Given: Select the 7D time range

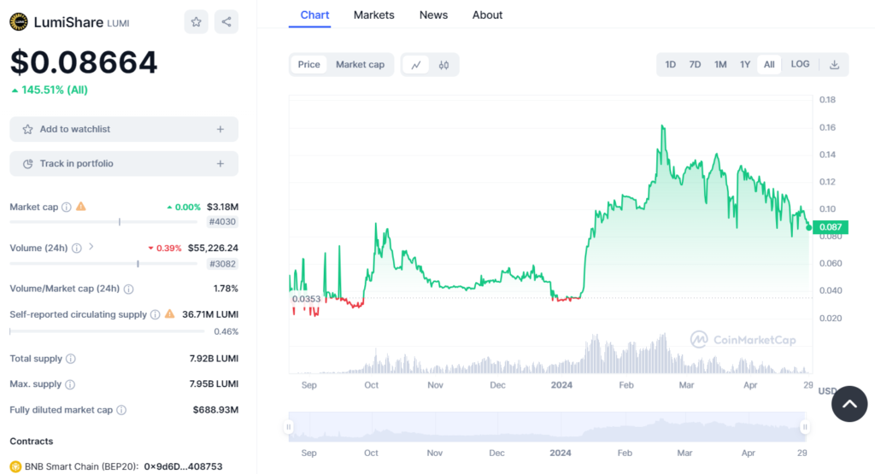Looking at the screenshot, I should (x=695, y=65).
